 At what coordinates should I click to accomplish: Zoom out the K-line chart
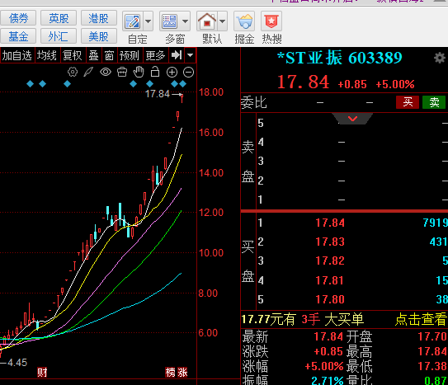click(x=188, y=73)
